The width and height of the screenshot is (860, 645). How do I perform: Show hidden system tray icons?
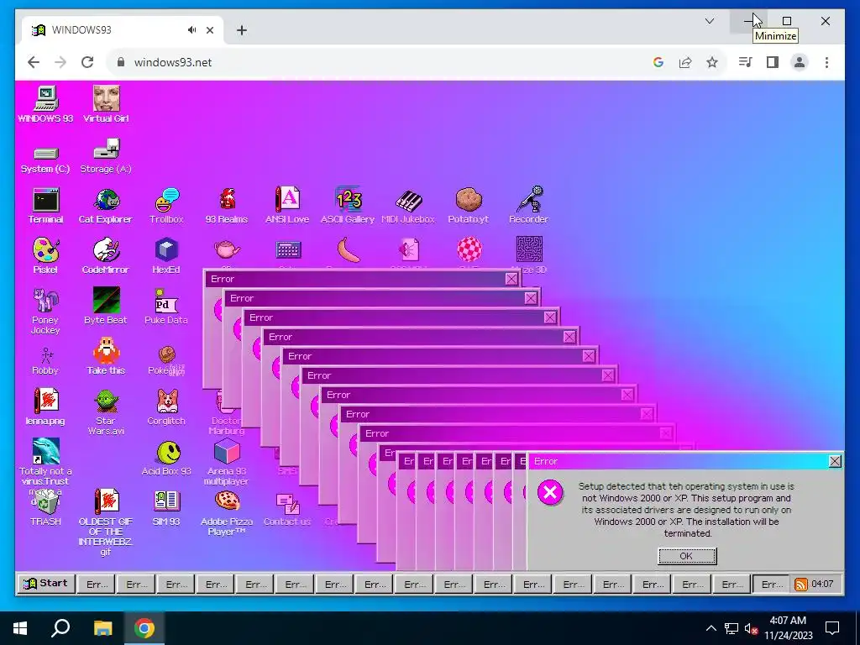pos(711,628)
